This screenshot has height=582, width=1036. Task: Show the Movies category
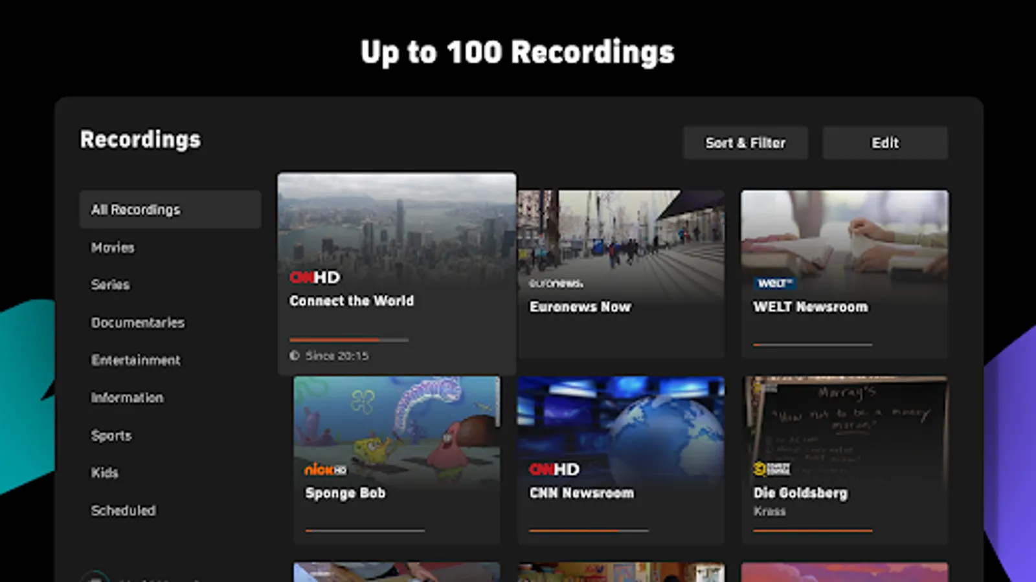pos(113,248)
